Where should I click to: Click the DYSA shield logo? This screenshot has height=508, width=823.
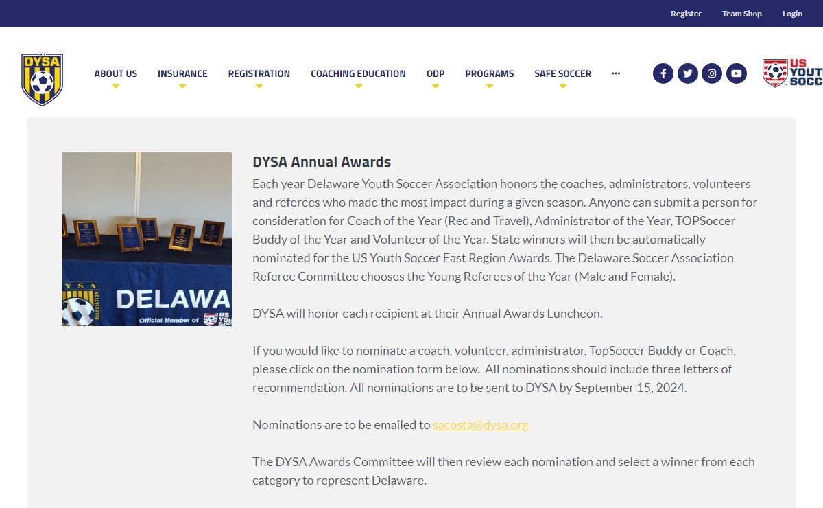tap(42, 80)
